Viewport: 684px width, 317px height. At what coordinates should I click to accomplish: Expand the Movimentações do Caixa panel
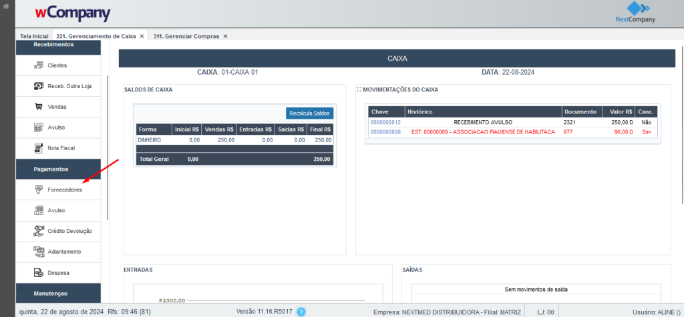[359, 89]
